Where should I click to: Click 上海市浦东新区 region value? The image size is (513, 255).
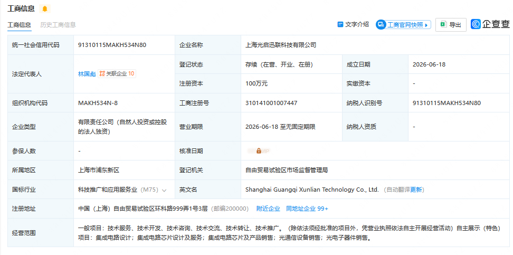point(99,170)
